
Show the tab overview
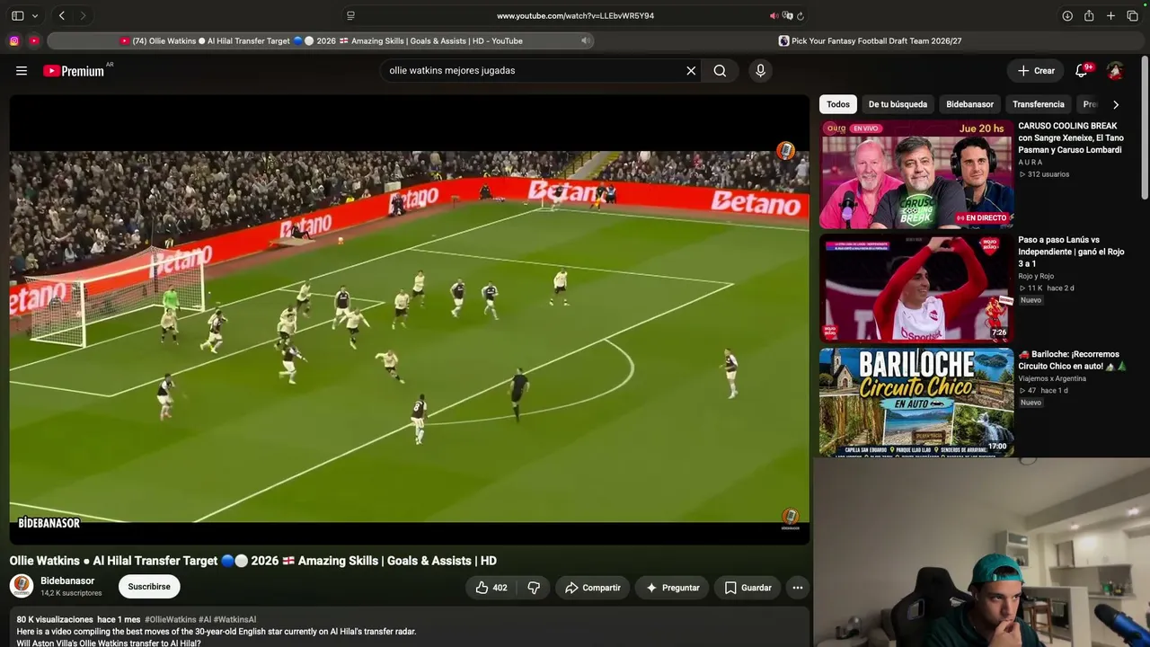(x=1132, y=16)
